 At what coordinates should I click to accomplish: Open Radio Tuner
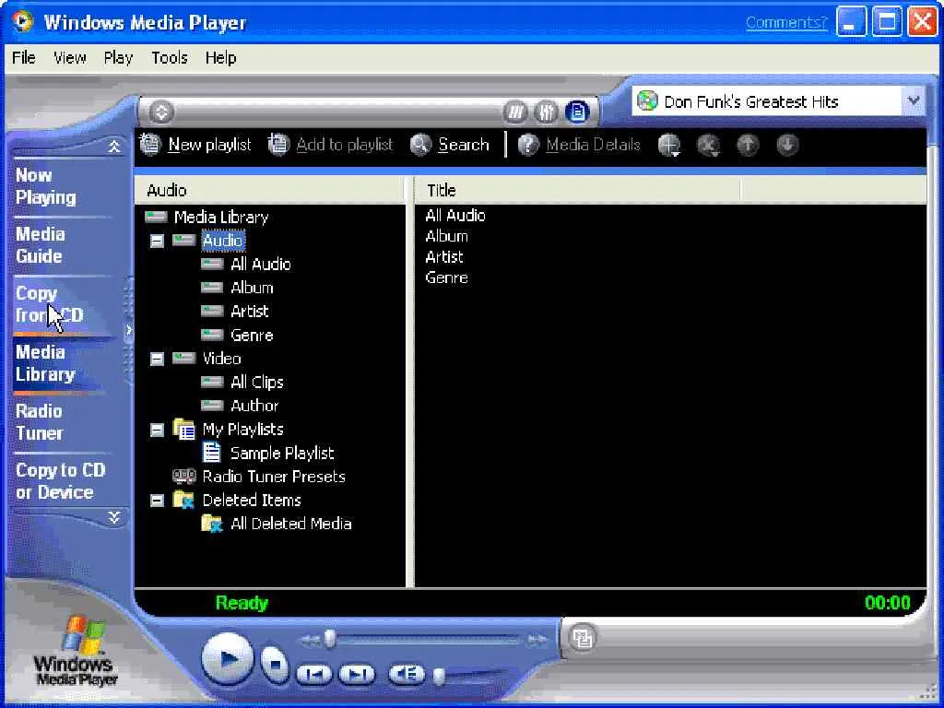39,422
